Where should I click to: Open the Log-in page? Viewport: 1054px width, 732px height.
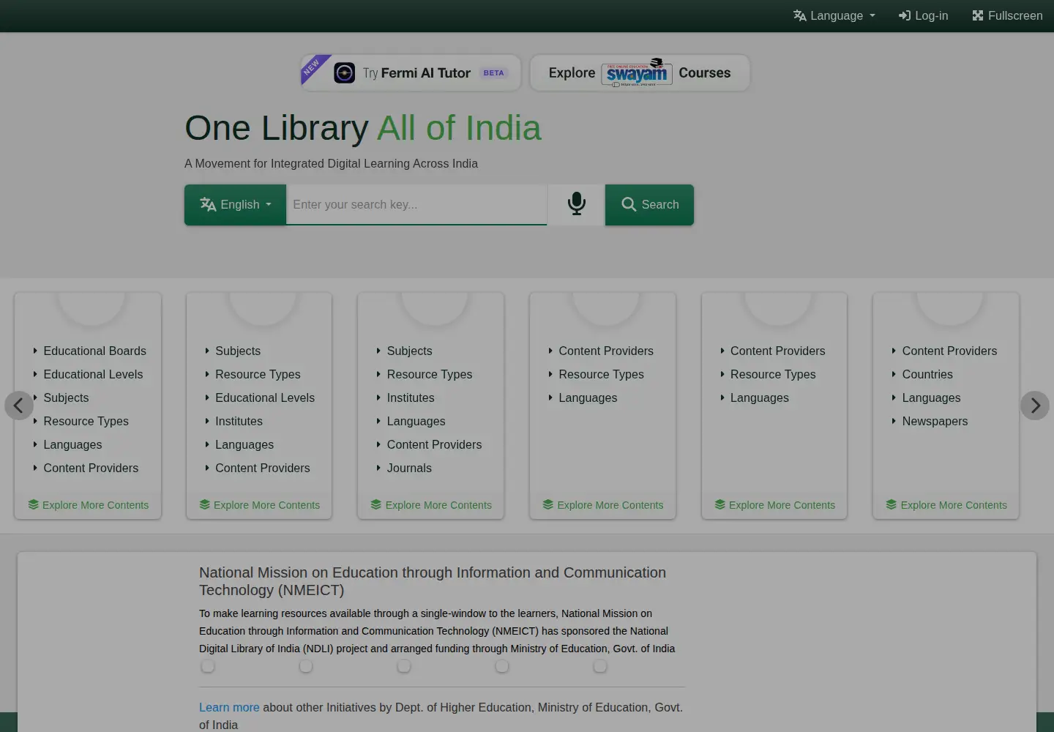coord(923,15)
